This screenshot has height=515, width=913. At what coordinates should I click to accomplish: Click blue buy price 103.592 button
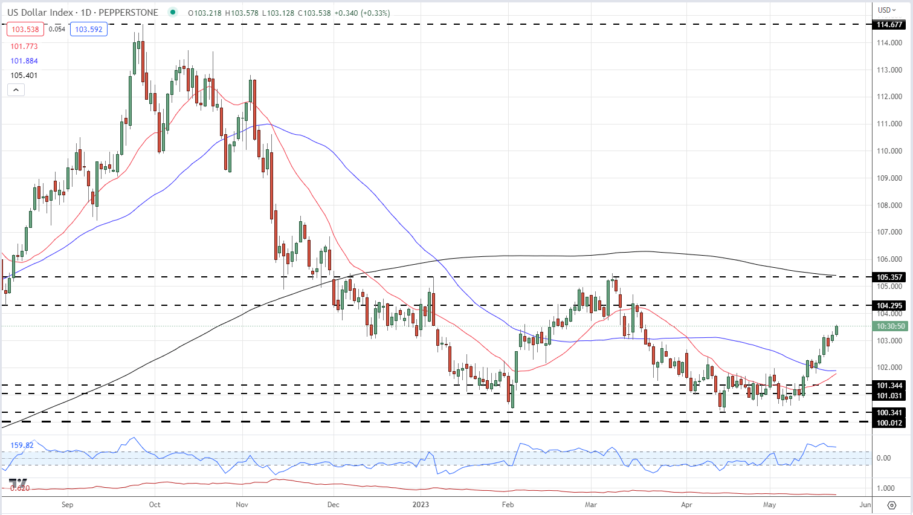tap(89, 29)
